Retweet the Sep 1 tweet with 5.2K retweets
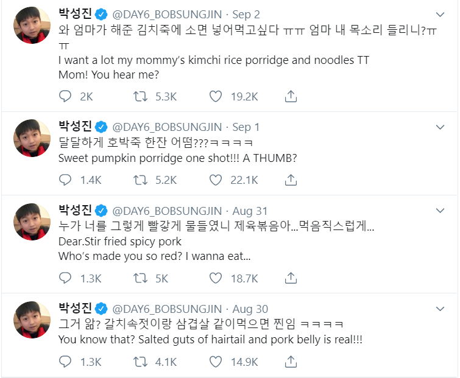 pos(140,180)
